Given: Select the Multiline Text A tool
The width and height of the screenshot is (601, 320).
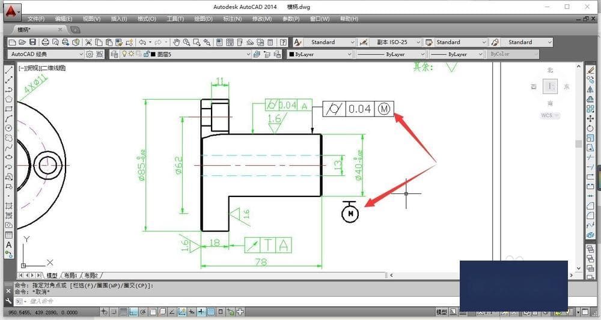Looking at the screenshot, I should click(x=9, y=245).
